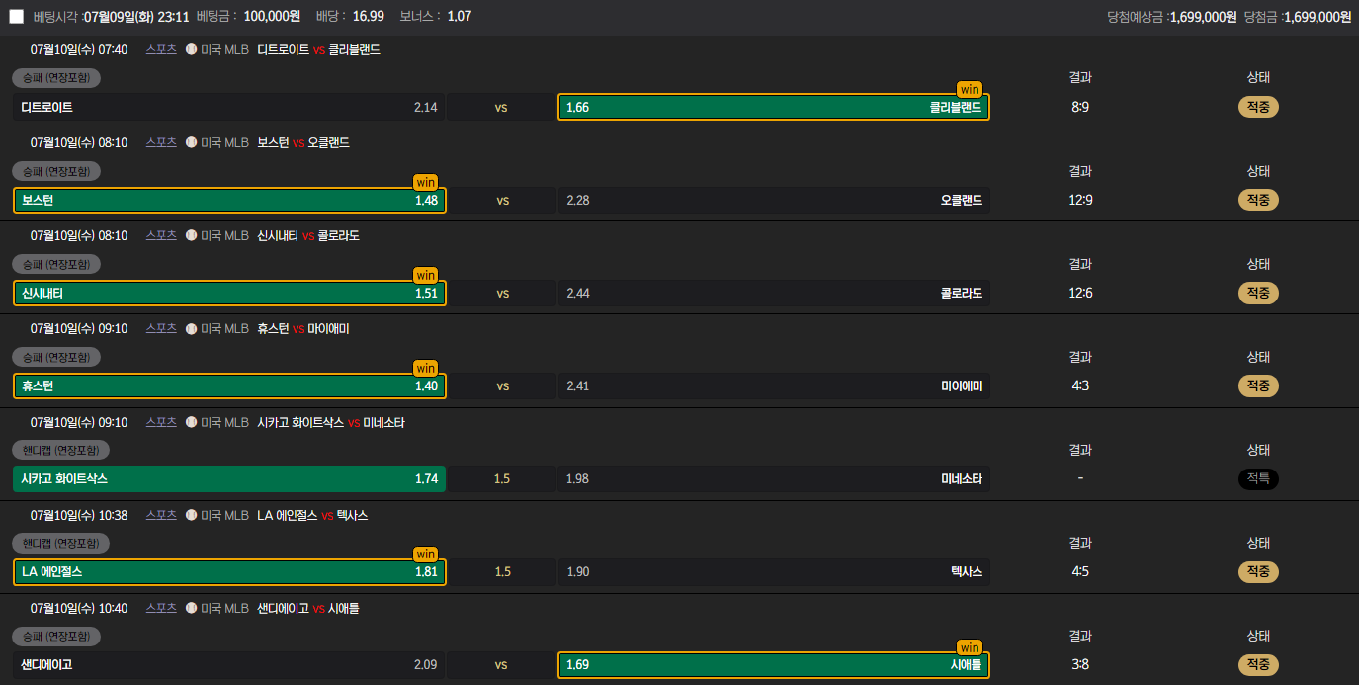The image size is (1359, 685).
Task: Click the highlighted 휴스턴 1.40 selection
Action: pos(229,385)
